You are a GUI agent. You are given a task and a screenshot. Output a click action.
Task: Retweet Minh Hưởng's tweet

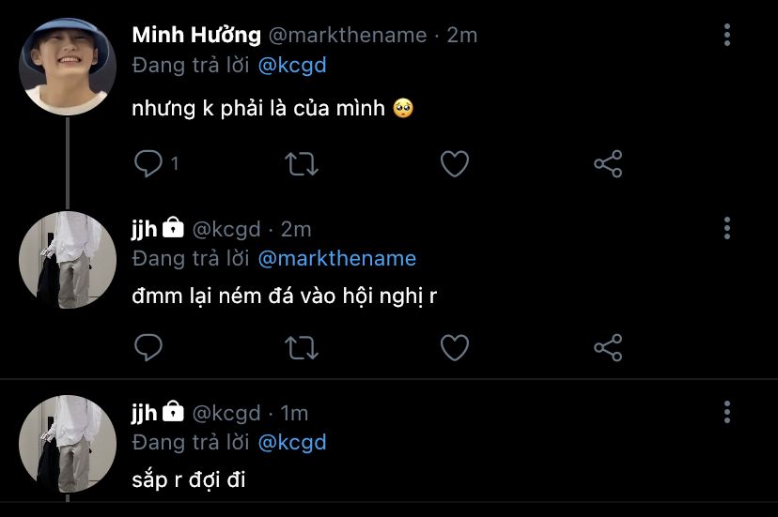pos(301,164)
